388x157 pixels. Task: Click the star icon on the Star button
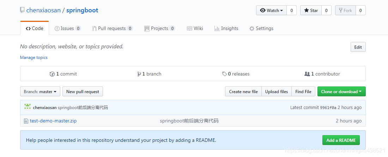[x=306, y=10]
